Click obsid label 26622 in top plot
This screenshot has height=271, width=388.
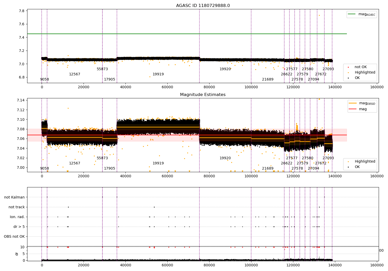287,74
